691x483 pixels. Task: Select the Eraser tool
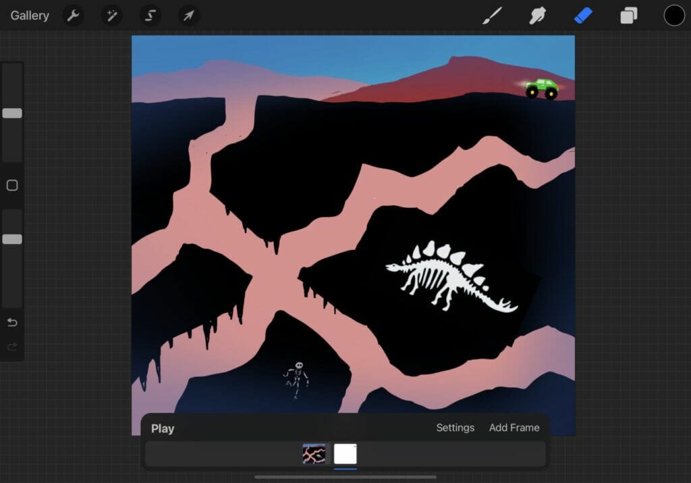pos(583,16)
